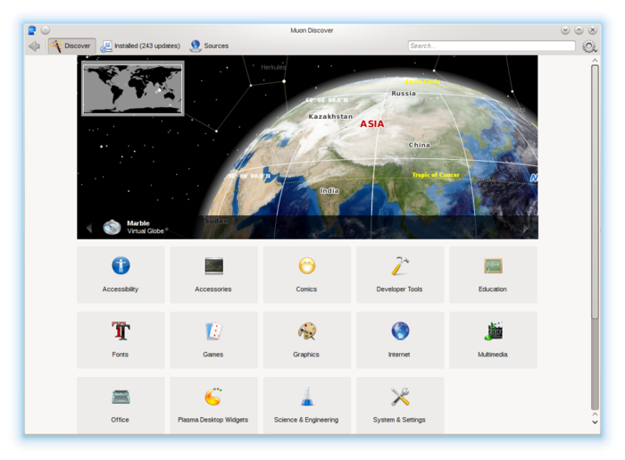Click the Science & Engineering label
625x460 pixels.
pos(306,420)
